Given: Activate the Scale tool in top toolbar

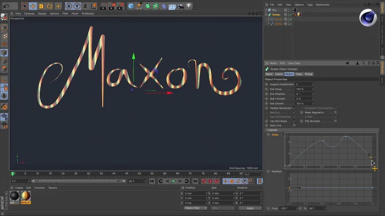Looking at the screenshot, I should pos(41,6).
